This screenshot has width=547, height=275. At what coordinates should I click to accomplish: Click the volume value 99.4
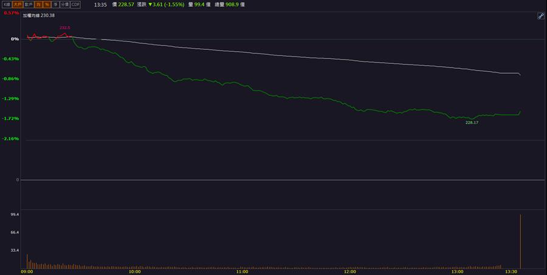tap(199, 4)
